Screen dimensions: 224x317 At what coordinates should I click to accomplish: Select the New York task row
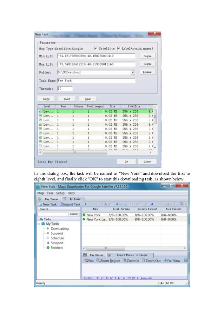pyautogui.click(x=134, y=215)
